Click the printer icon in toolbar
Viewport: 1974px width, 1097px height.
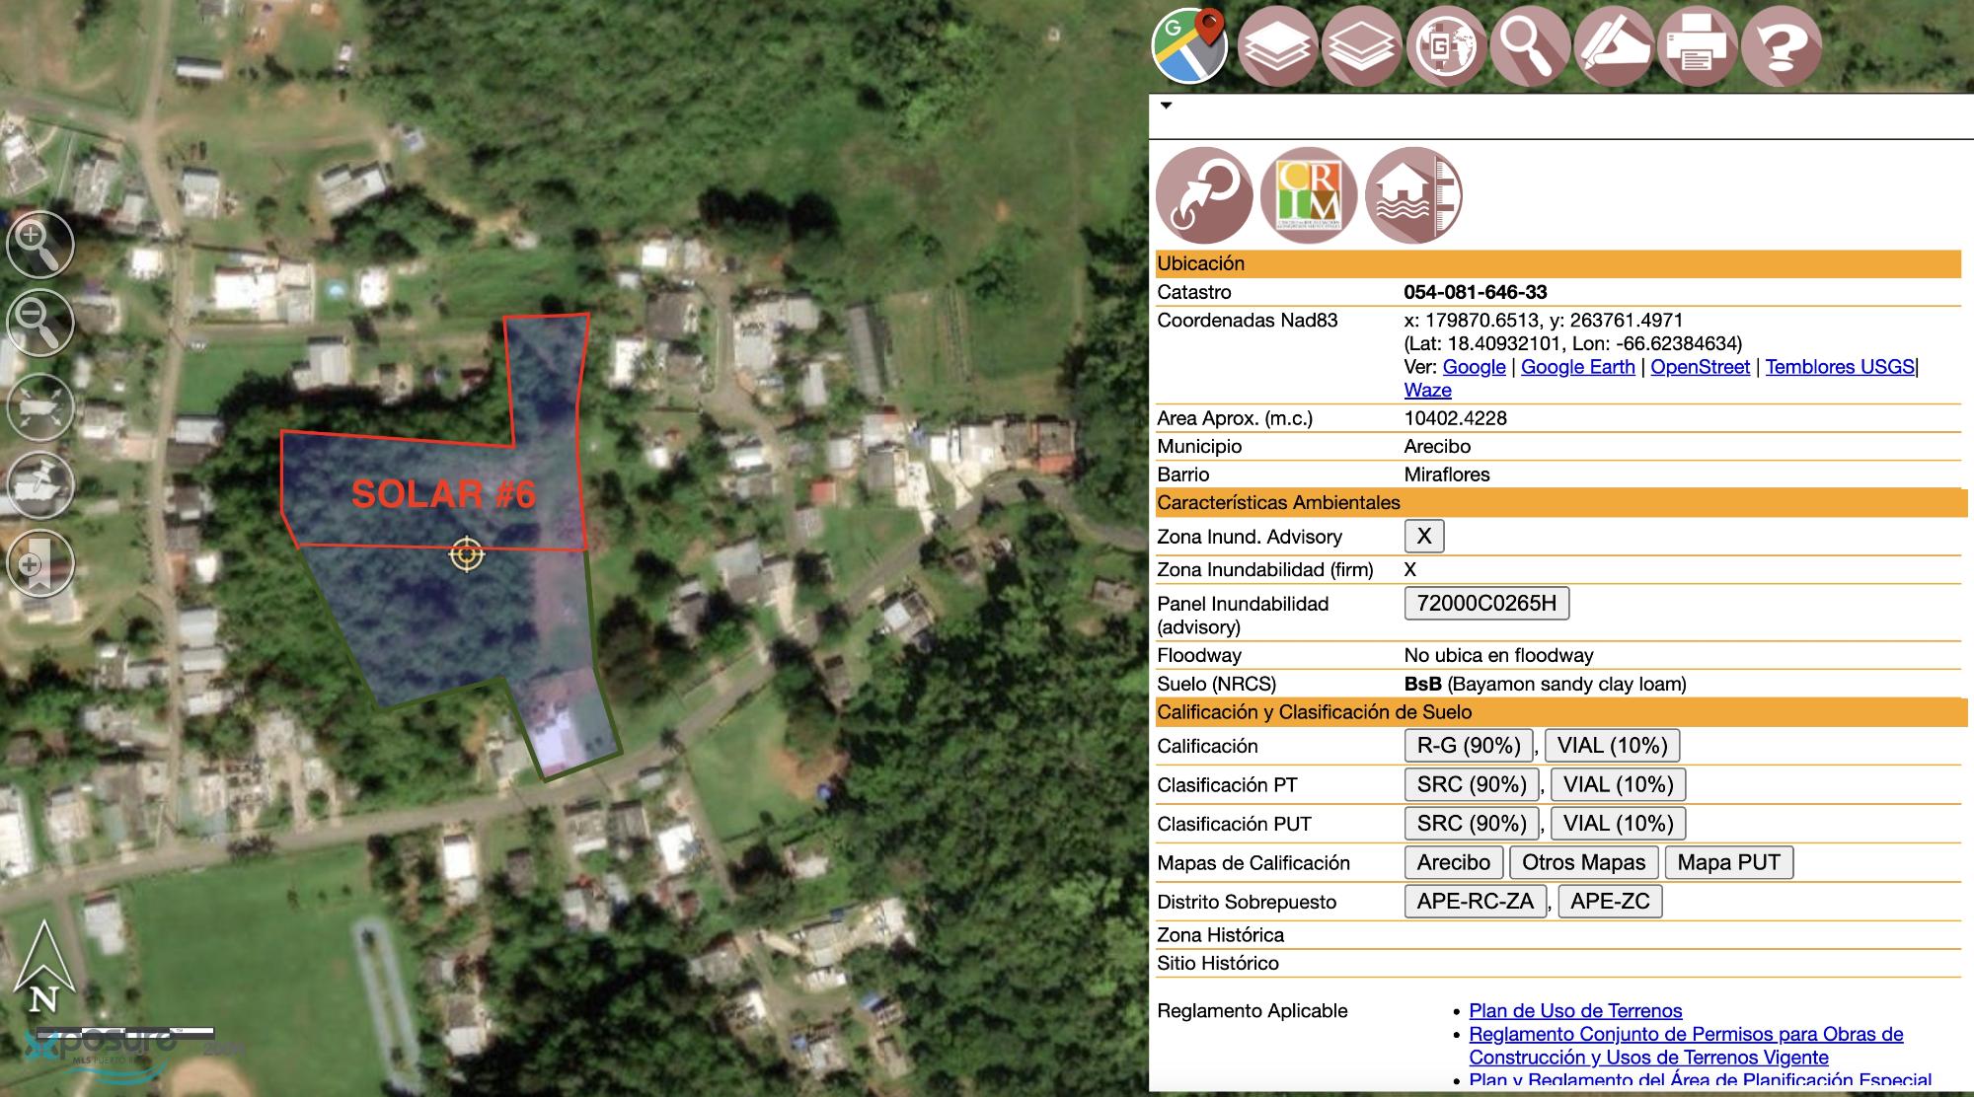[x=1697, y=45]
